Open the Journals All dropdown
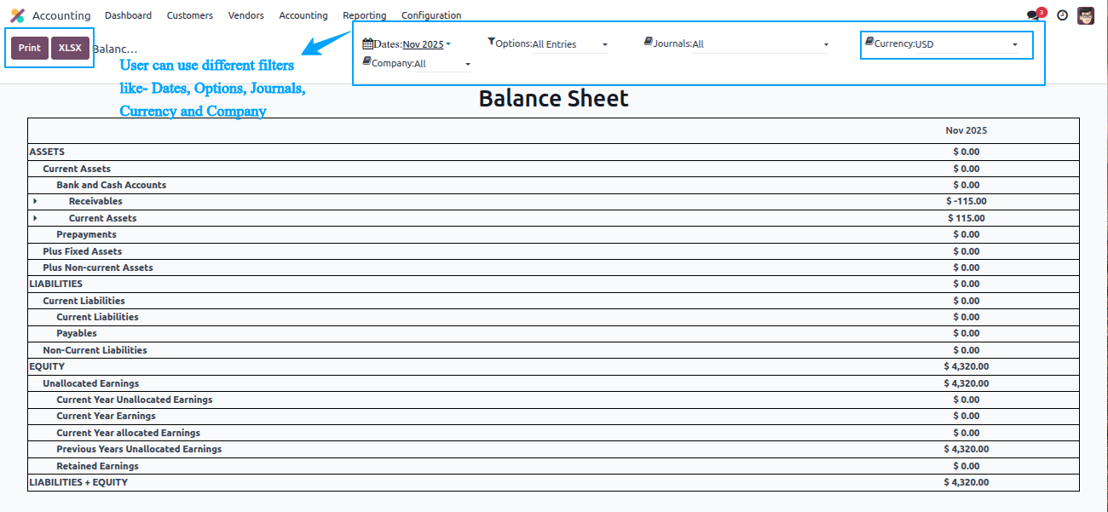1108x512 pixels. coord(760,44)
